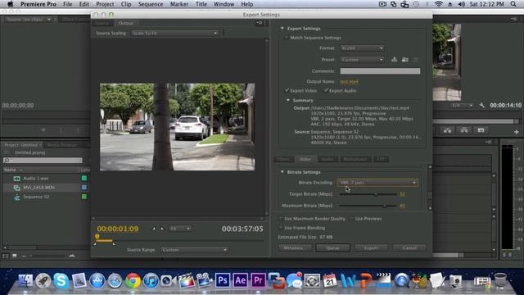The image size is (524, 295).
Task: Enable Use Previews checkbox
Action: tap(351, 219)
